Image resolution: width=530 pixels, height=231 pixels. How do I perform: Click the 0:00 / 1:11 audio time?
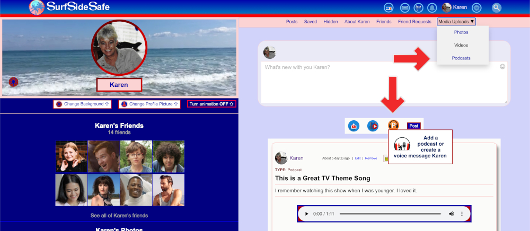pos(323,214)
